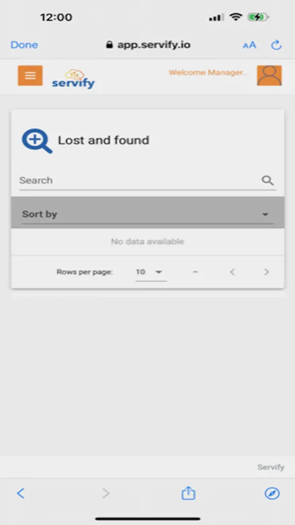Screen dimensions: 295x525
Task: Go to the previous table page
Action: pos(233,272)
